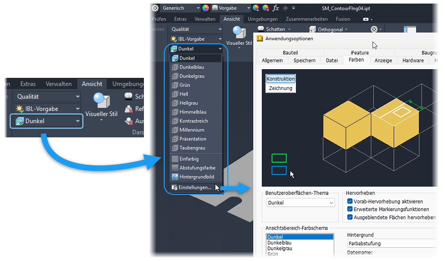Toggle Vorab-Hervorhebung aktivieren checkbox

[x=350, y=201]
